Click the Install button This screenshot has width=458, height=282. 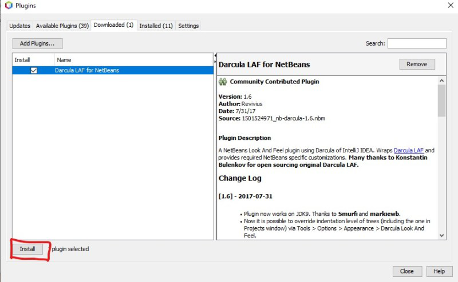point(27,249)
